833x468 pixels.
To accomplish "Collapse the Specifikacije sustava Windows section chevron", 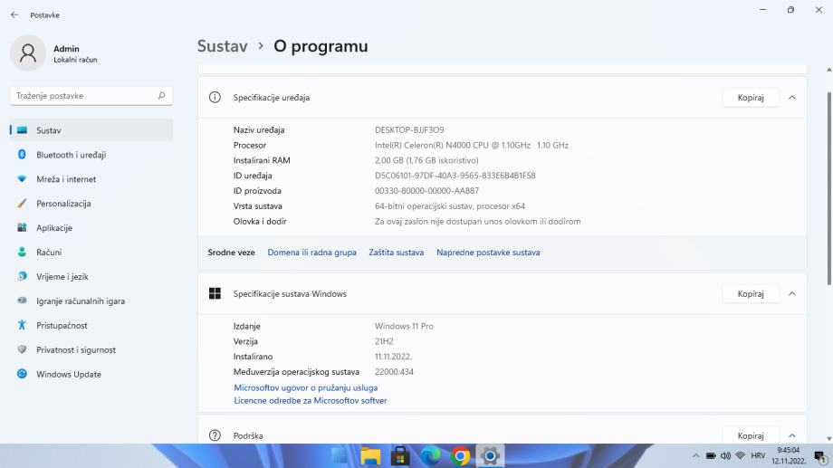I will pyautogui.click(x=792, y=294).
